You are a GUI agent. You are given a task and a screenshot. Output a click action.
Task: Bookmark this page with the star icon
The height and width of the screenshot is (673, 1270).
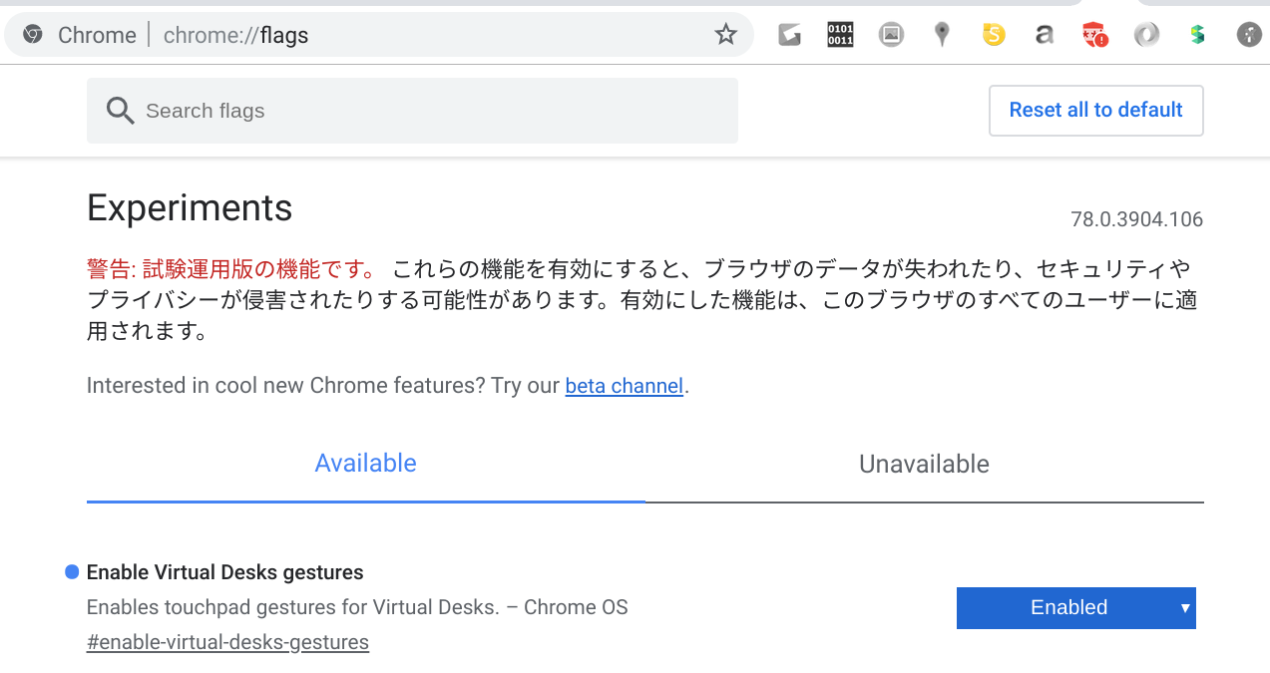point(726,35)
